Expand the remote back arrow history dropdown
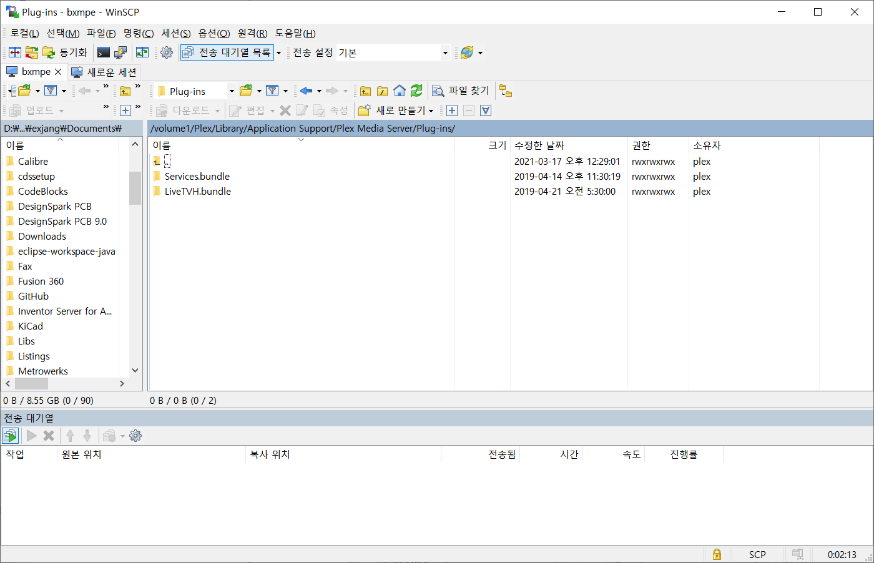 pos(319,91)
